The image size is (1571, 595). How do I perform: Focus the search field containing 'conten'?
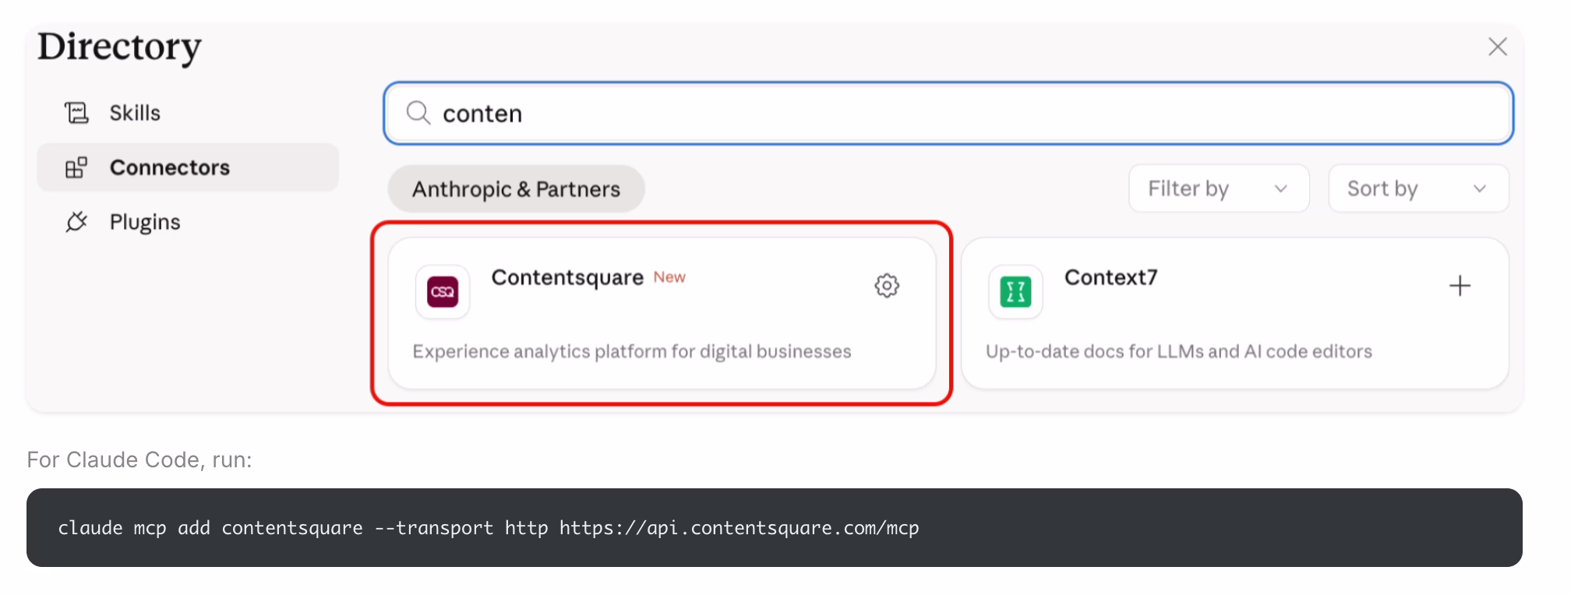948,113
